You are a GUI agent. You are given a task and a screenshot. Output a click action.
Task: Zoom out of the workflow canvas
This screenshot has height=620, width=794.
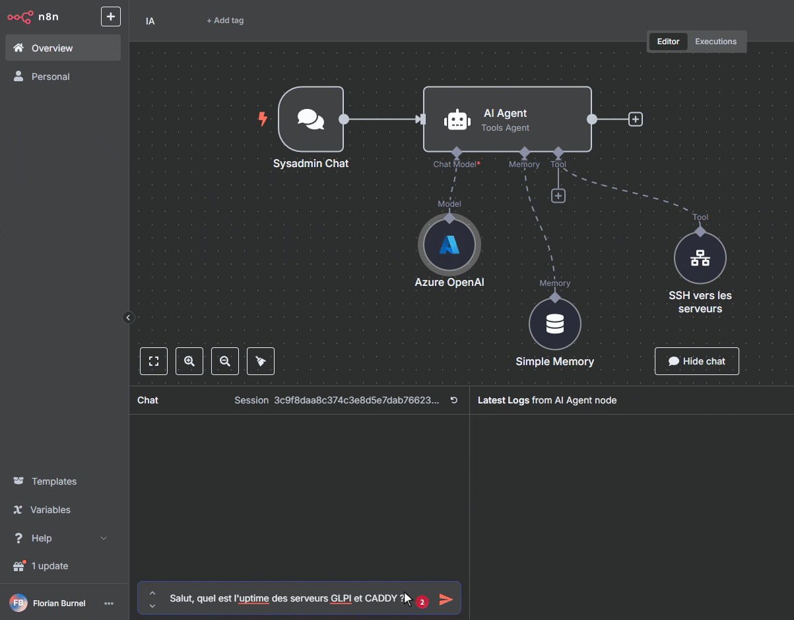225,361
